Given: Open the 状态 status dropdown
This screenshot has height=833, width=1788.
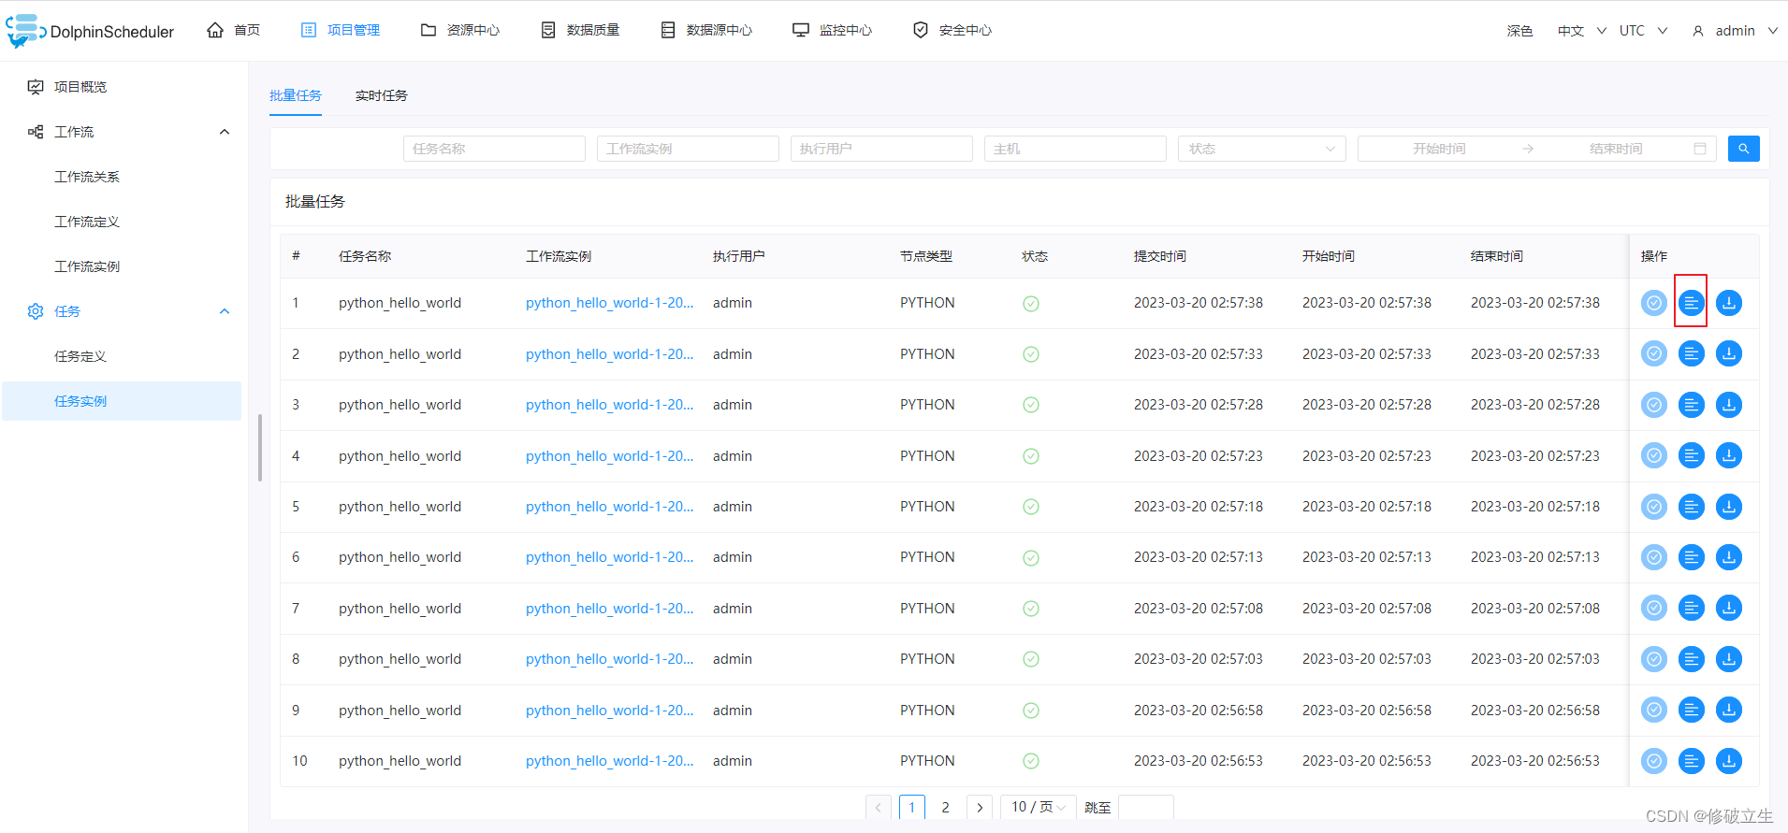Looking at the screenshot, I should [x=1261, y=149].
